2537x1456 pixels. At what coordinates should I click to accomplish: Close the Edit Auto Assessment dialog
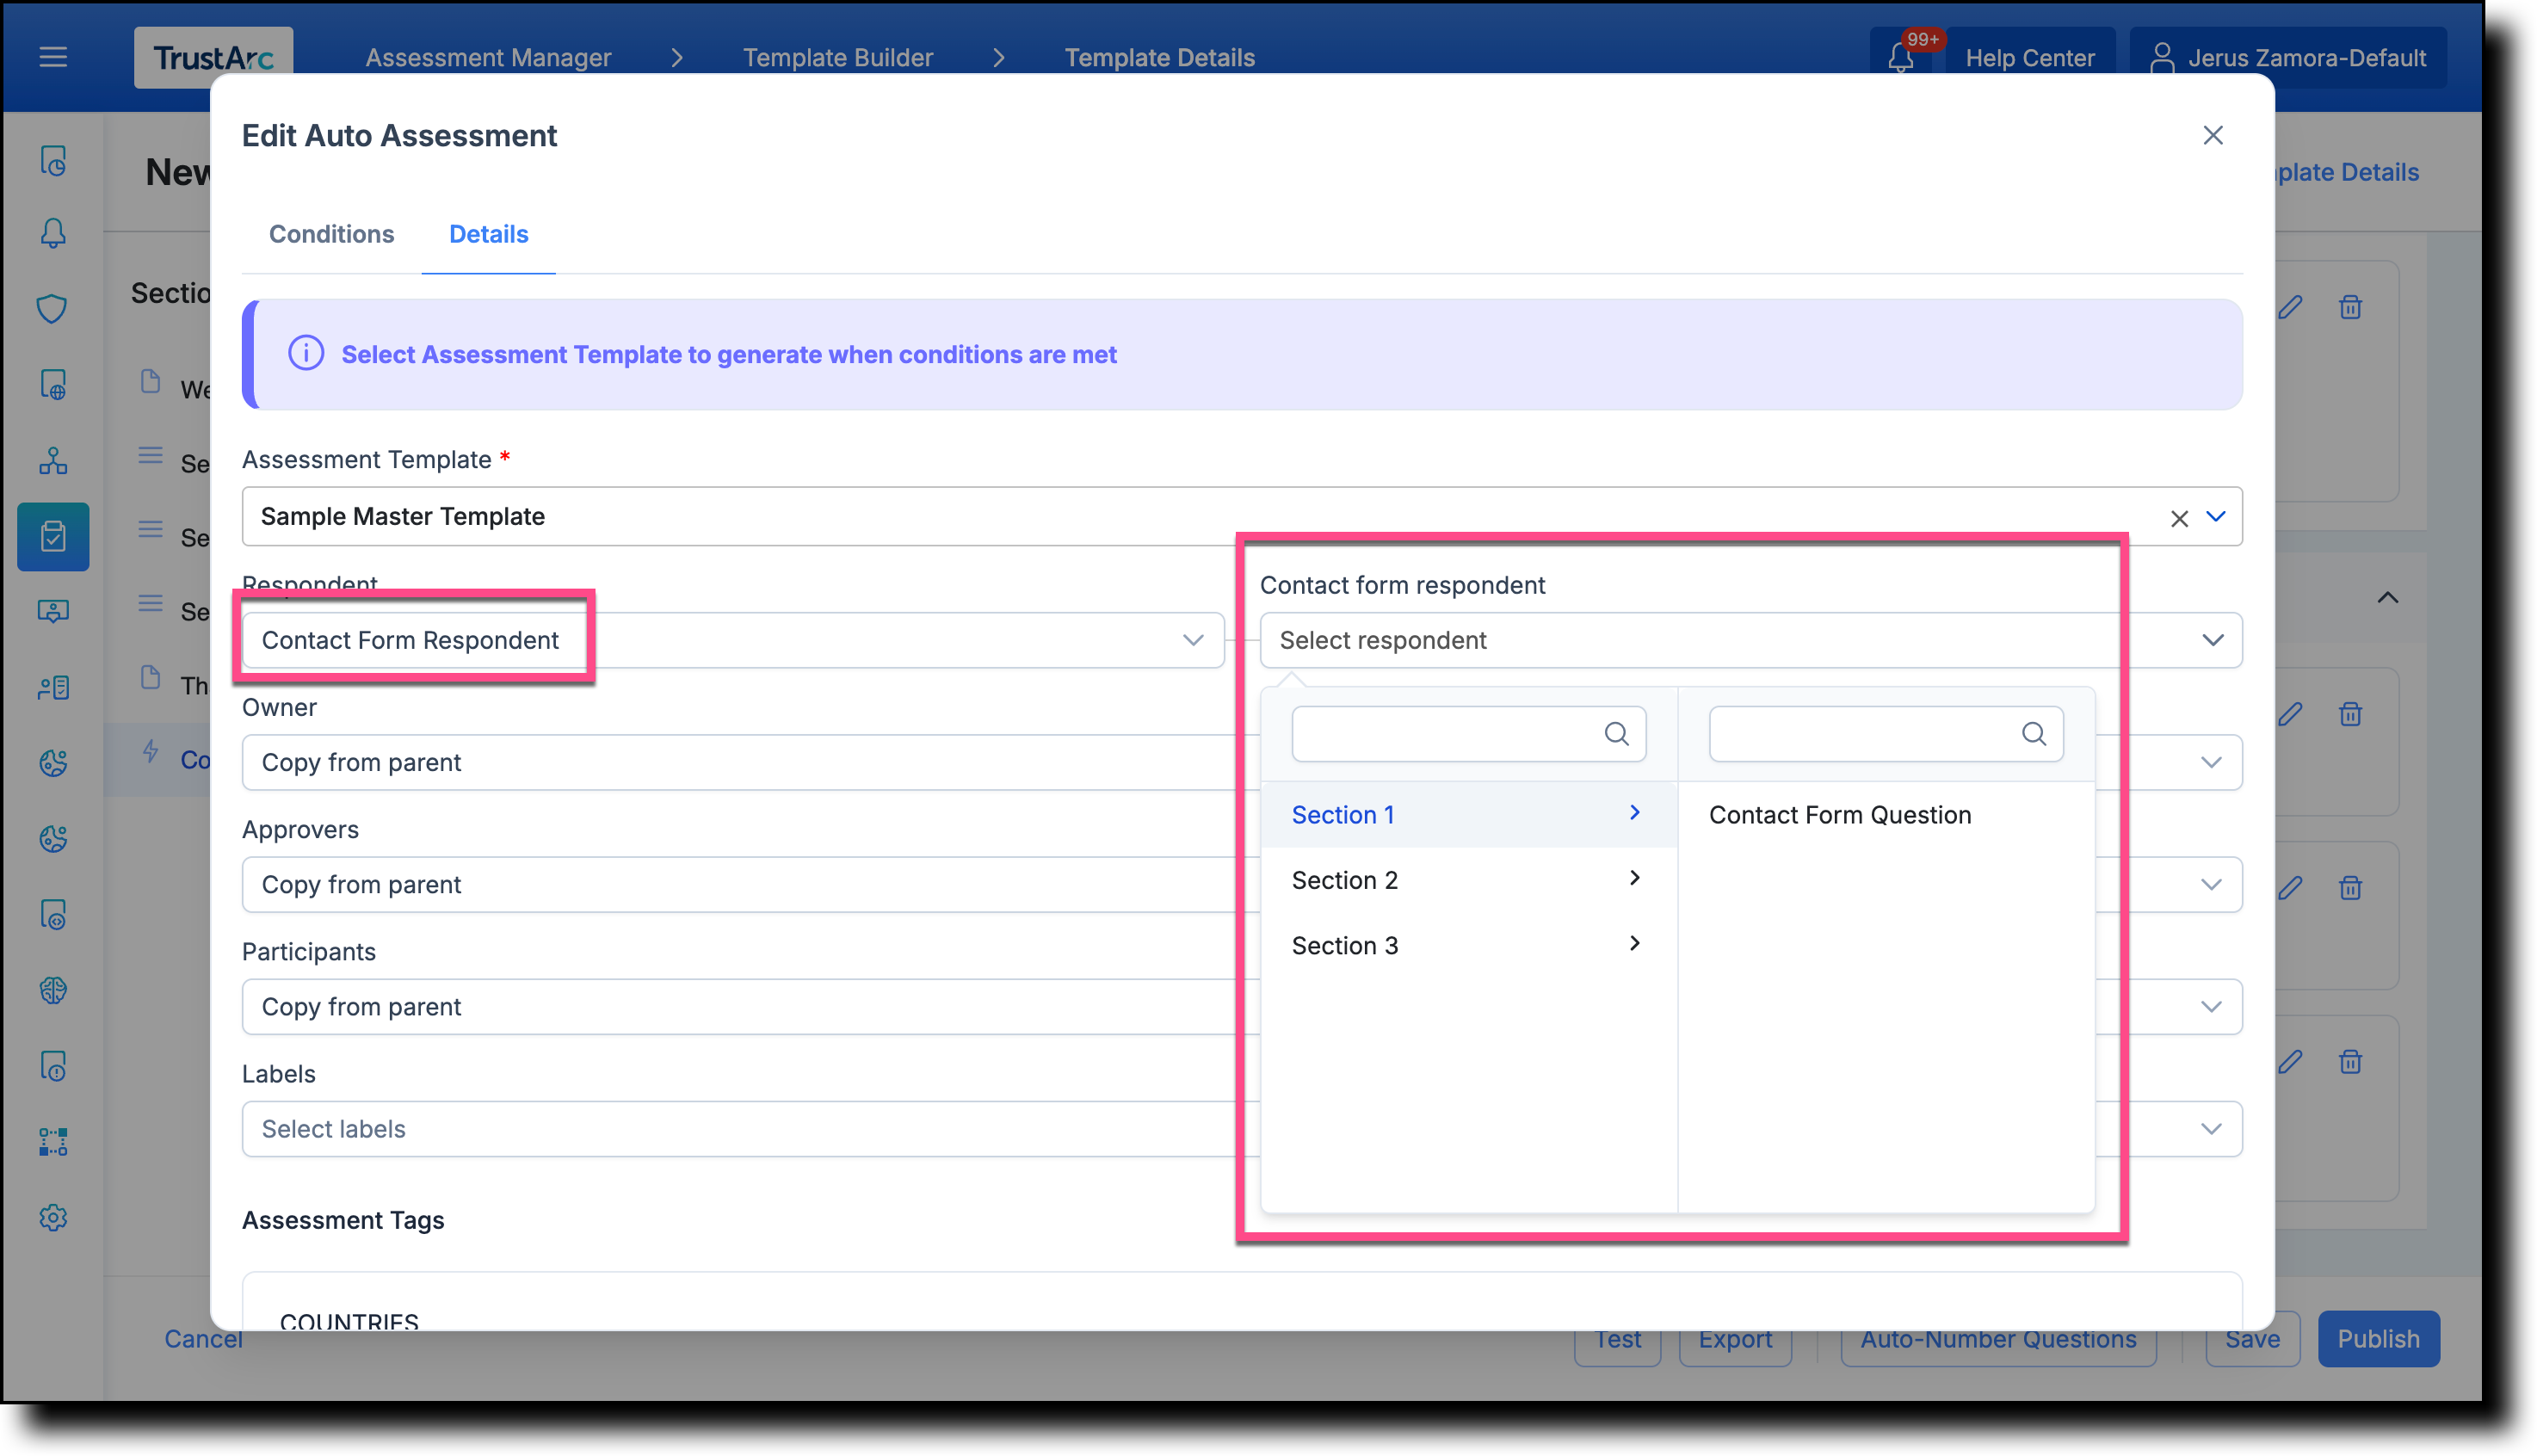coord(2212,135)
